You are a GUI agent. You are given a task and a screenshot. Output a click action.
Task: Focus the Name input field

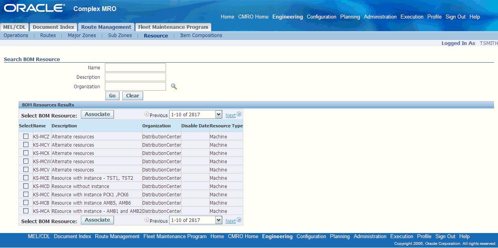pos(135,67)
